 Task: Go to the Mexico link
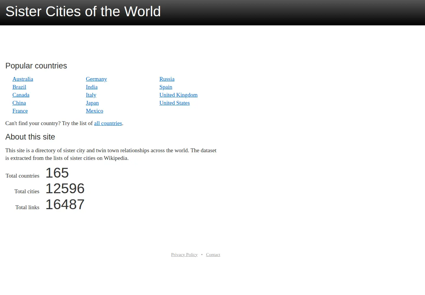94,111
